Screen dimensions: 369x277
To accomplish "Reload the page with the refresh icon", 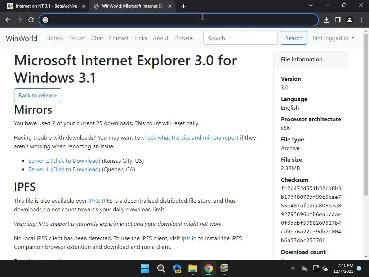I will click(x=31, y=20).
